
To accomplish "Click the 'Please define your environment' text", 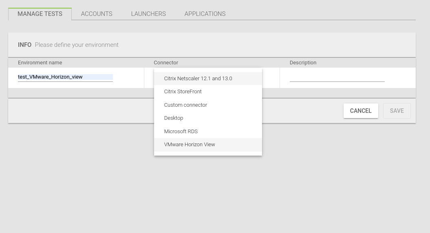I will 77,45.
